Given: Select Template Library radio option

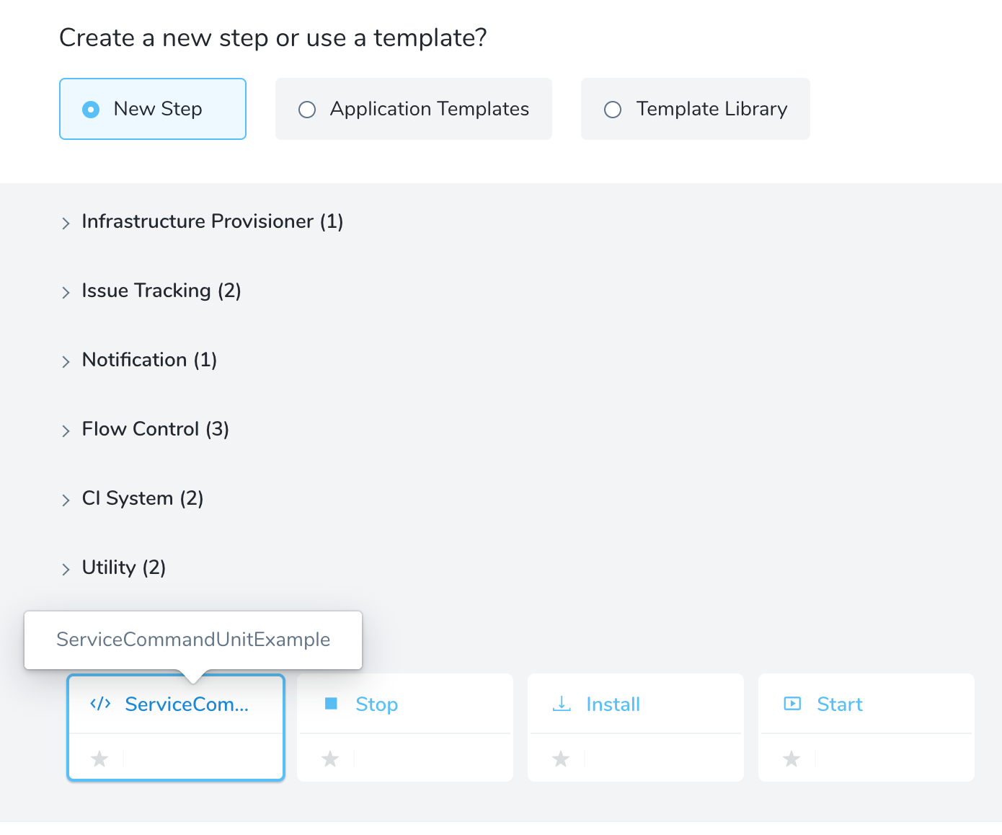Looking at the screenshot, I should coord(613,109).
